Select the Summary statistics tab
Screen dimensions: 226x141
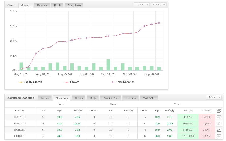point(62,98)
